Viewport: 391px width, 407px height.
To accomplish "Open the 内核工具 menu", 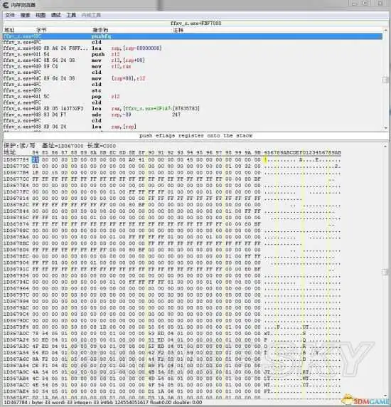I will (91, 15).
